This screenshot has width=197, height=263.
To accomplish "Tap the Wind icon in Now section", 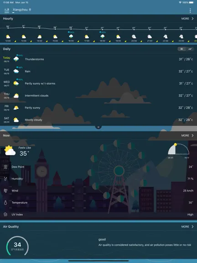I will [x=5, y=191].
